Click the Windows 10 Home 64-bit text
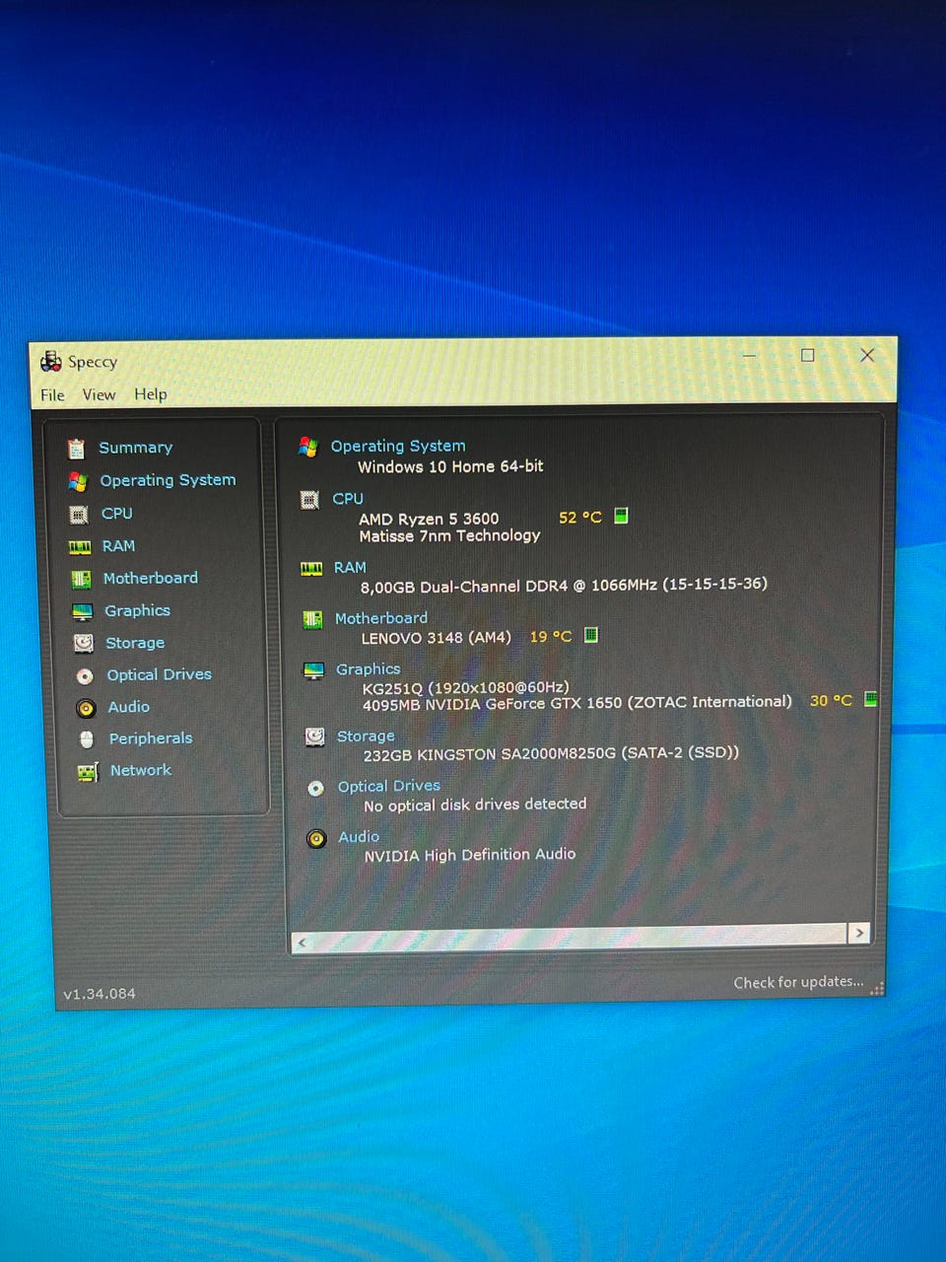 450,466
